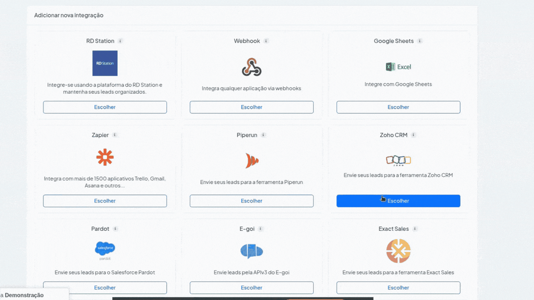Open info icon next to Webhook
Image resolution: width=534 pixels, height=300 pixels.
[x=266, y=41]
